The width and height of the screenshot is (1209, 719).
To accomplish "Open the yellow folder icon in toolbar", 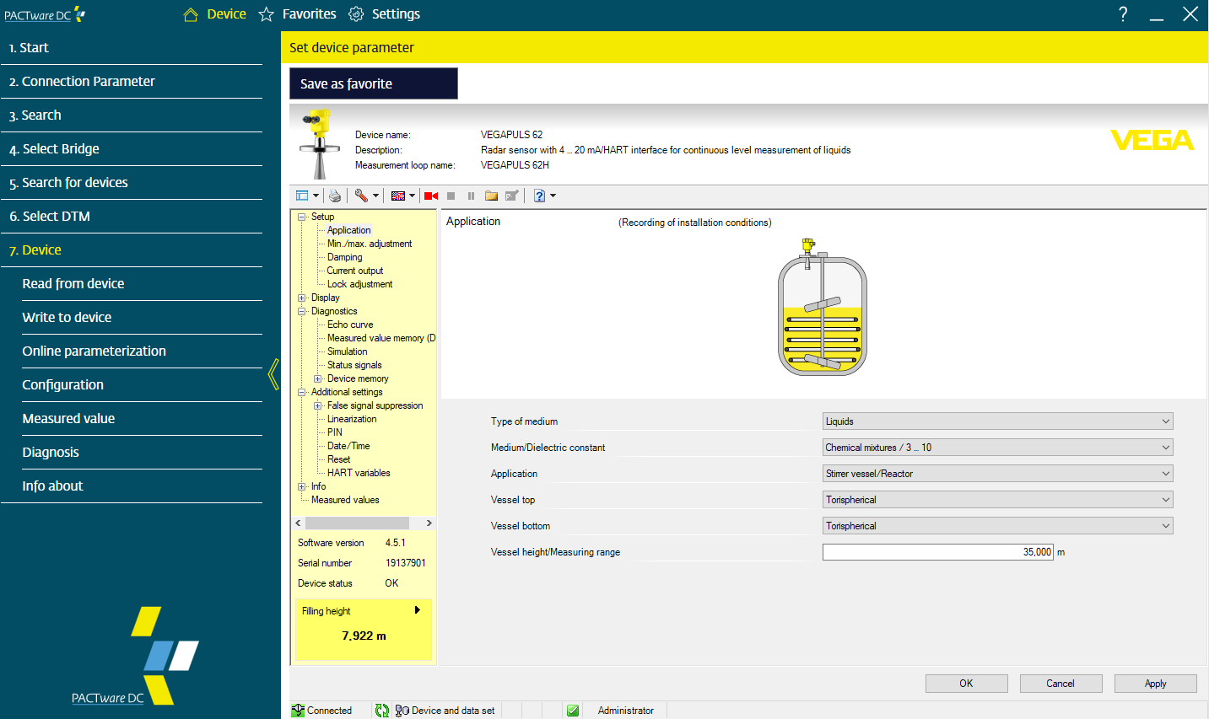I will (x=491, y=196).
